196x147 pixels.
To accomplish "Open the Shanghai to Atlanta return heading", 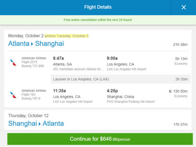I will coord(36,124).
